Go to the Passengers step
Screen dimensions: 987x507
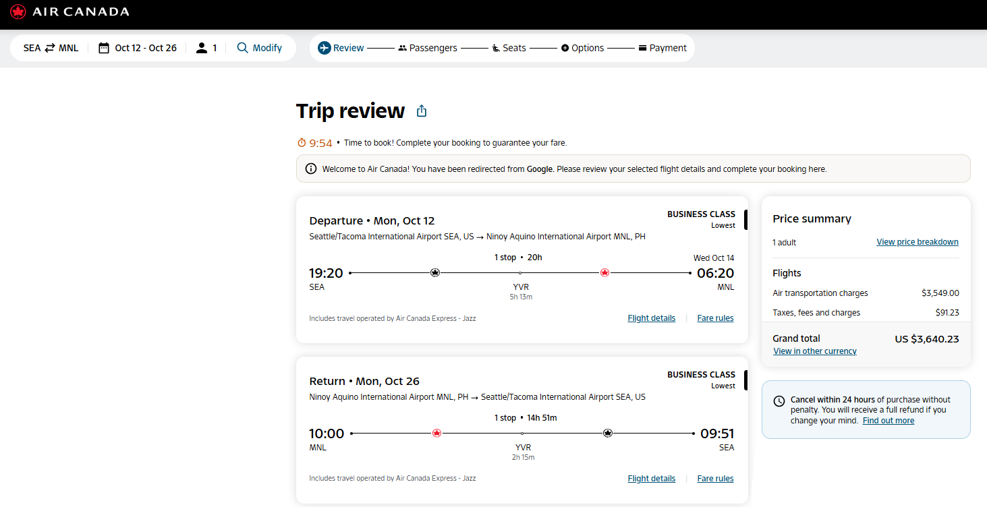point(428,48)
